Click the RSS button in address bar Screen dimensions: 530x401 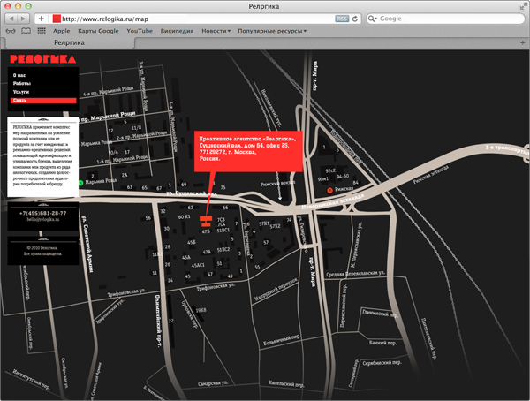coord(342,19)
